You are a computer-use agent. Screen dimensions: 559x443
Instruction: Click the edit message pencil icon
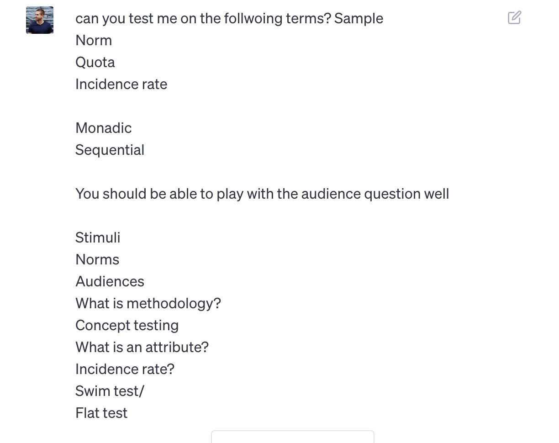[514, 18]
